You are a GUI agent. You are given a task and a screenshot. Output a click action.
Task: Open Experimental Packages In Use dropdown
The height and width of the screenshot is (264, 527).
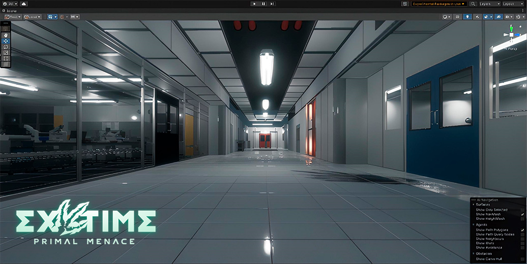[440, 4]
